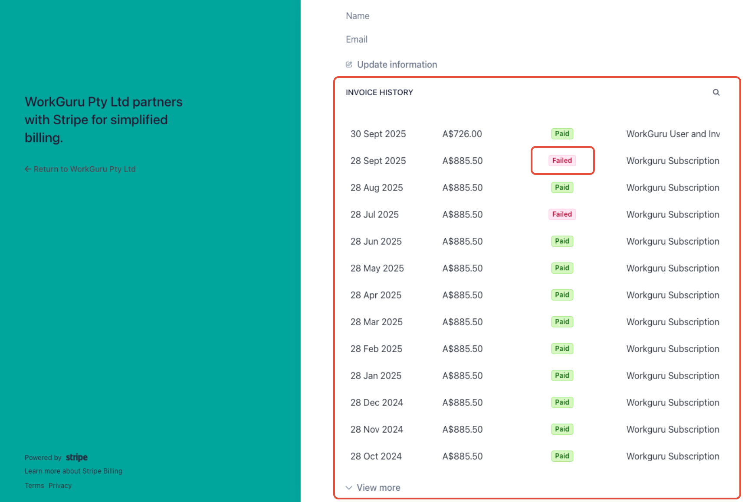Click the Paid badge for 28 Feb 2025
Image resolution: width=755 pixels, height=502 pixels.
click(562, 349)
